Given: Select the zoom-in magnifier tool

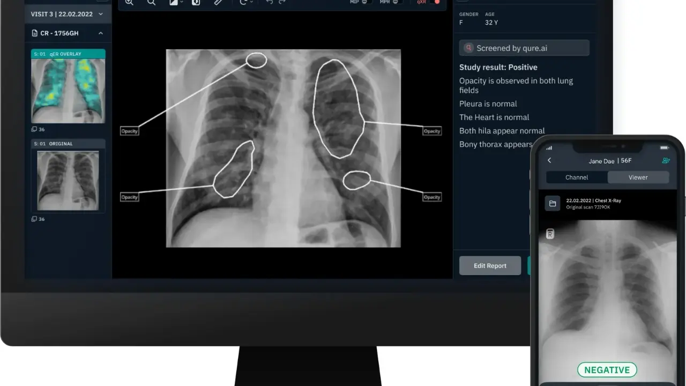Looking at the screenshot, I should [129, 3].
